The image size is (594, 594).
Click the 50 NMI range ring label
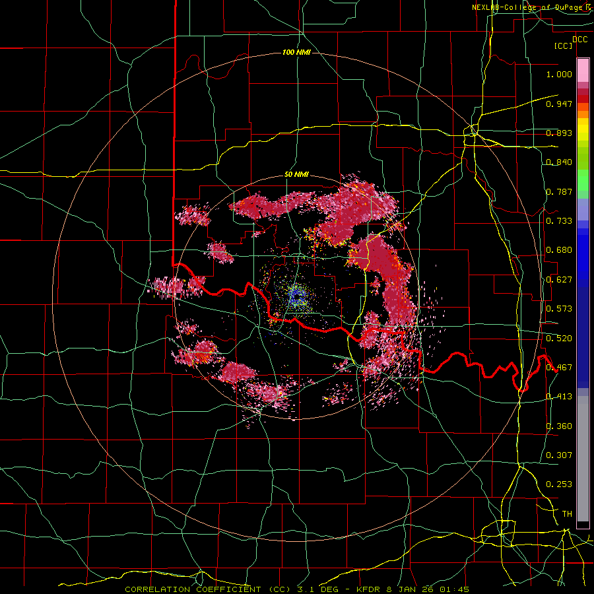pyautogui.click(x=296, y=175)
